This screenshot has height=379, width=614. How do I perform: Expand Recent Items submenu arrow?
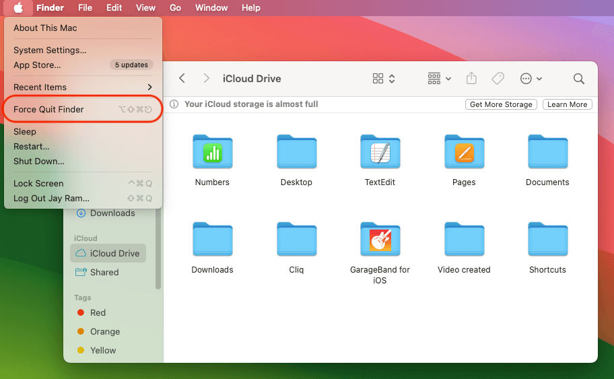coord(149,87)
